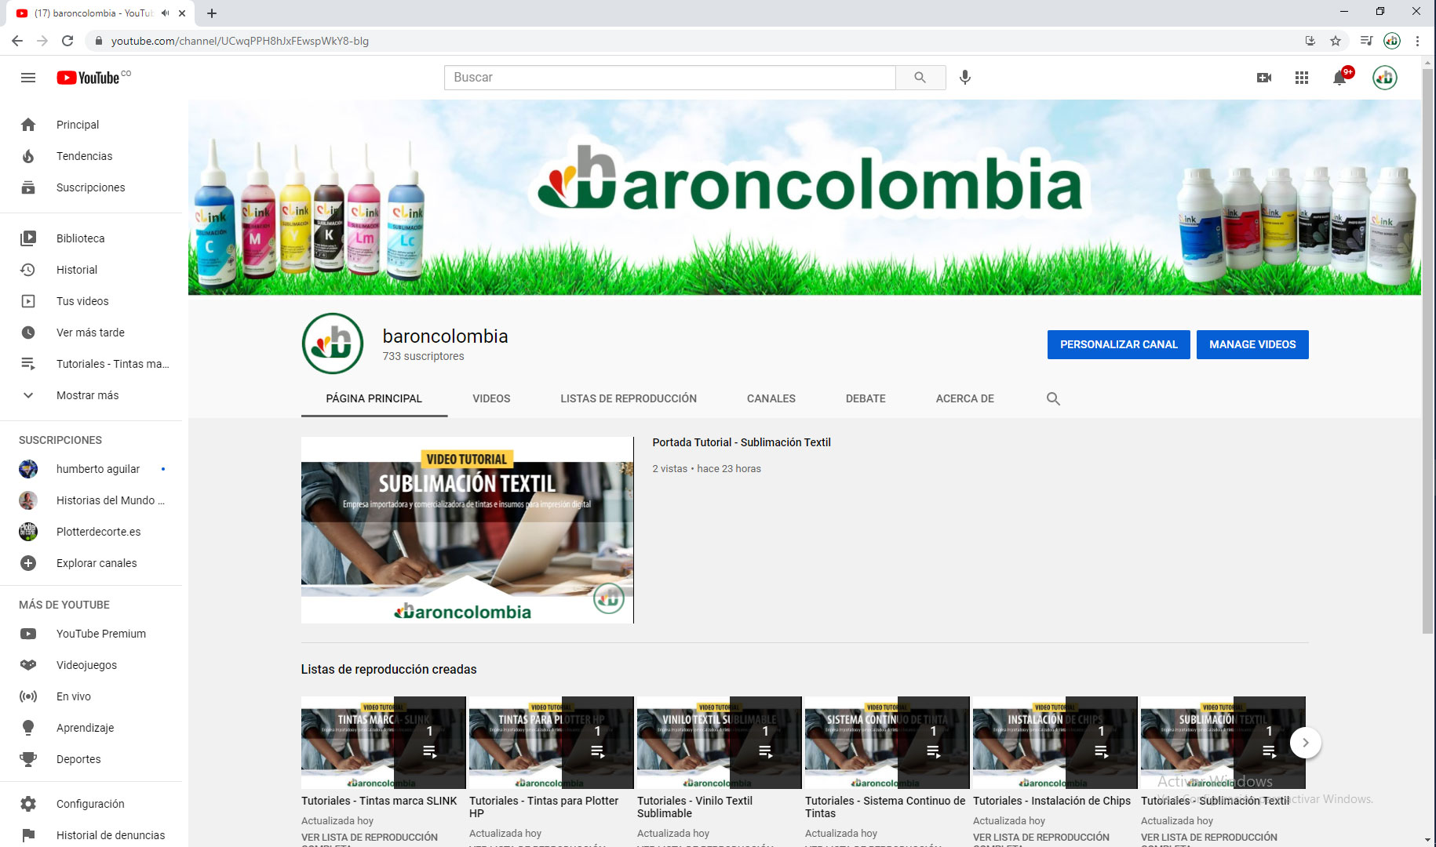Open Suscripciones in sidebar
The height and width of the screenshot is (847, 1436).
[x=91, y=187]
